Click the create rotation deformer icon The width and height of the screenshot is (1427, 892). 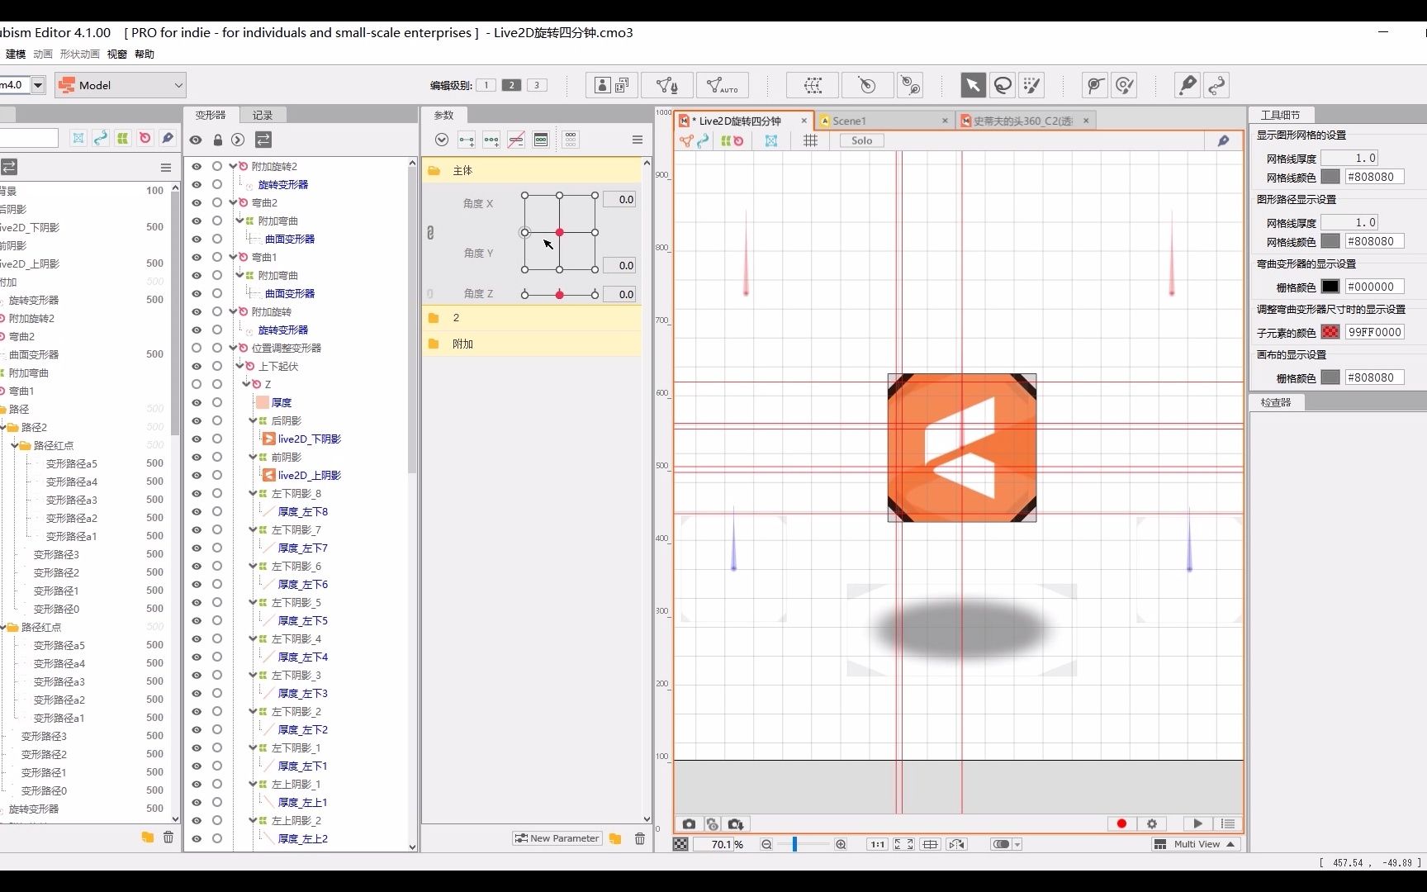click(867, 85)
